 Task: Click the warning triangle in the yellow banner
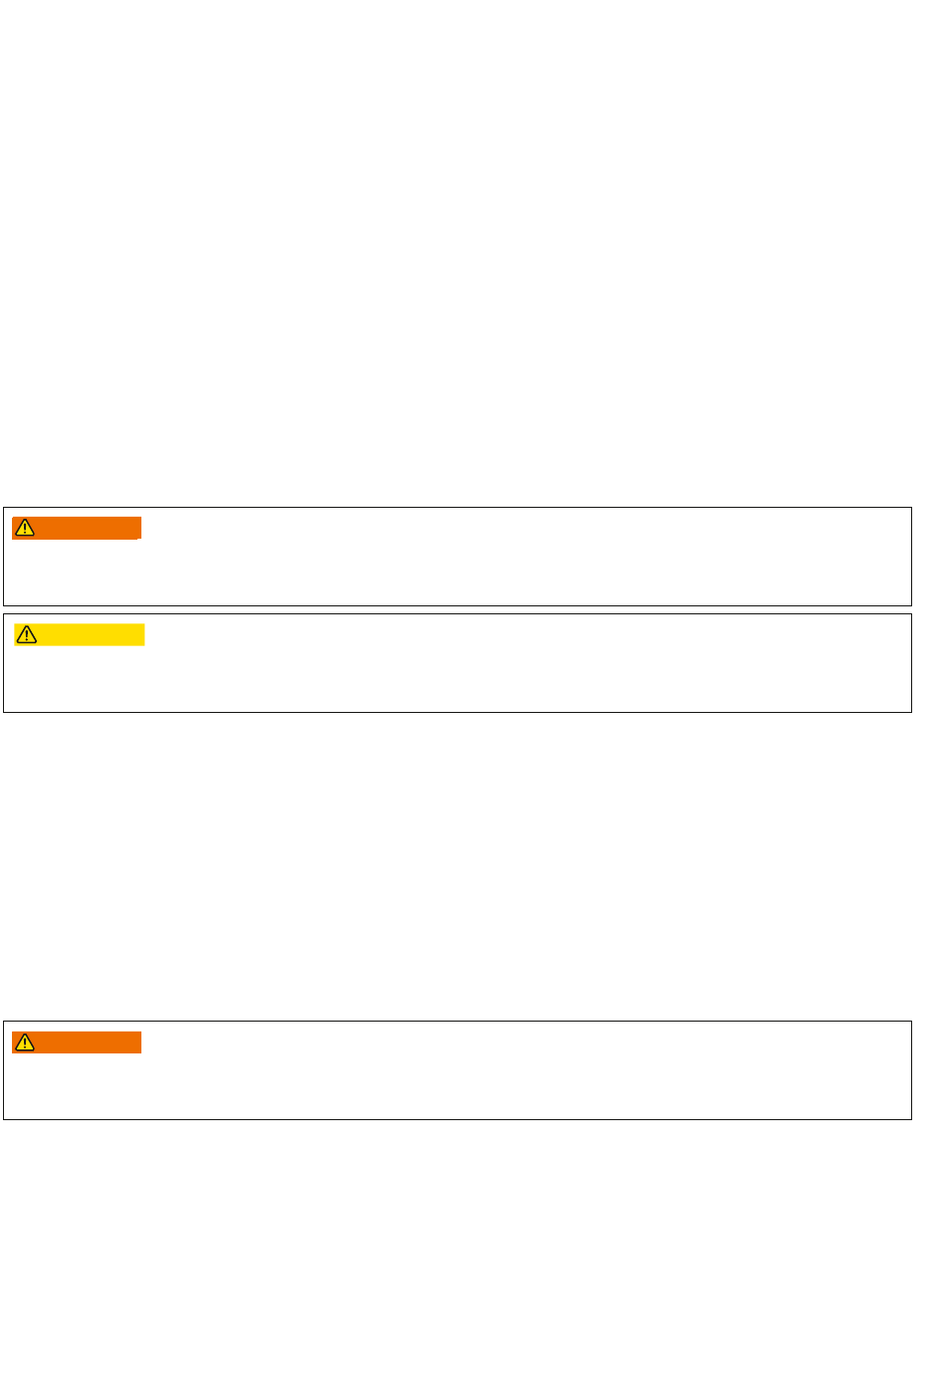click(27, 634)
